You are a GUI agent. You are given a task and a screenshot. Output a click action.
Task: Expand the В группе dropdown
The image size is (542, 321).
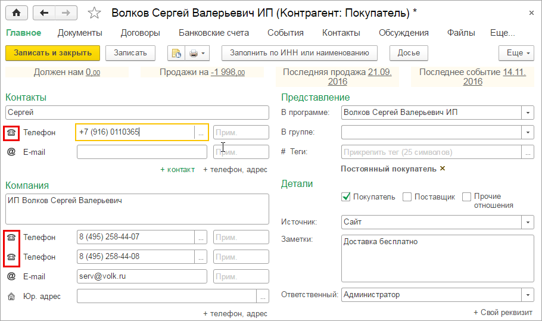pyautogui.click(x=528, y=132)
